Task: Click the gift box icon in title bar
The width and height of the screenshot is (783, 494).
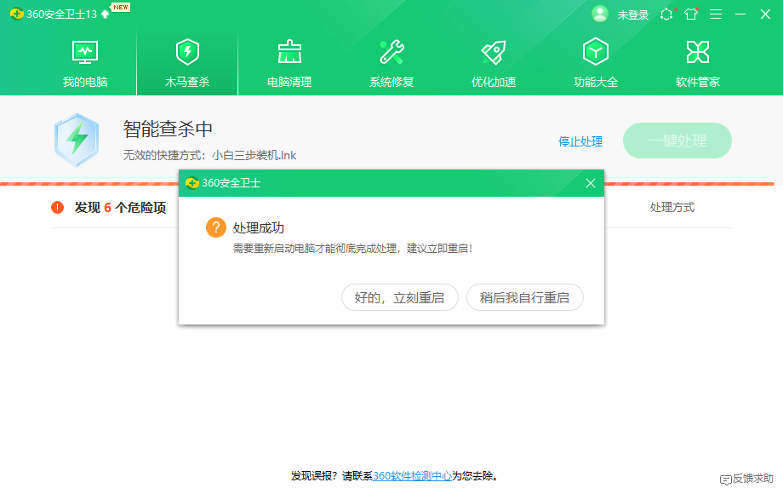Action: [x=691, y=14]
